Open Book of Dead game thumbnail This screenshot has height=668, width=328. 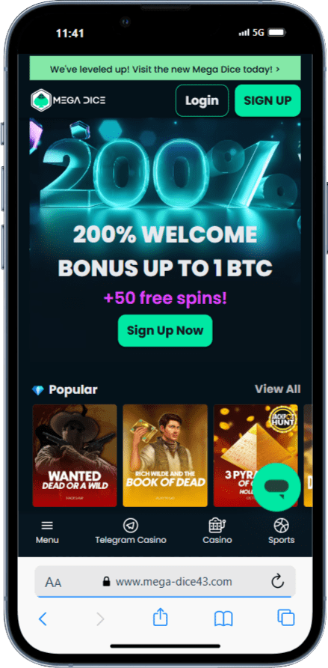pos(165,455)
